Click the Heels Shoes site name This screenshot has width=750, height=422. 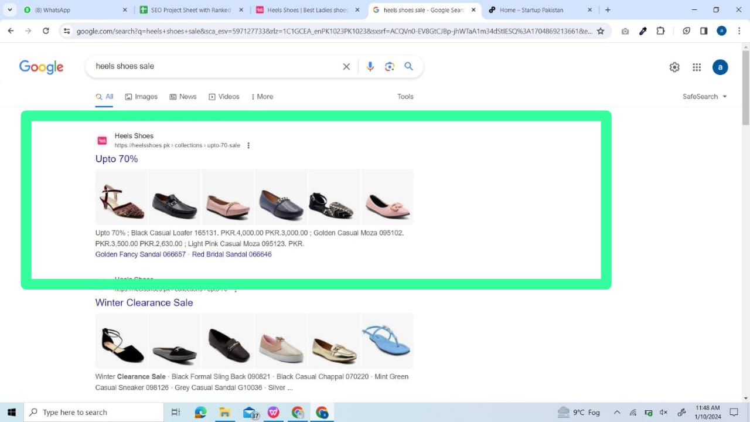pyautogui.click(x=134, y=136)
